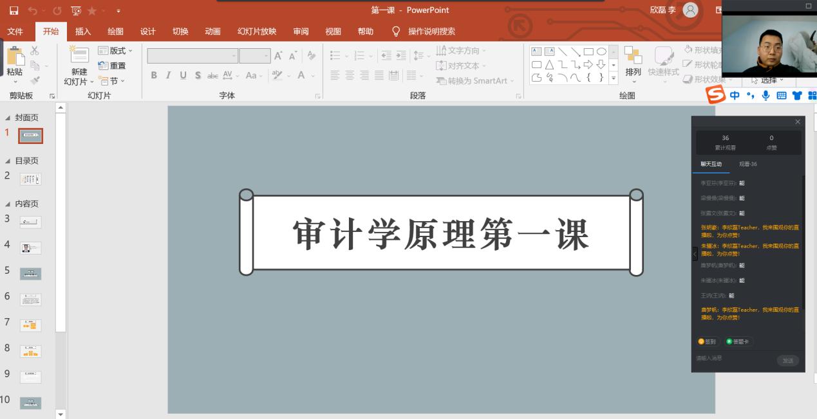Screen dimensions: 817x419
Task: Select the Text Box shape in gallery
Action: (536, 51)
